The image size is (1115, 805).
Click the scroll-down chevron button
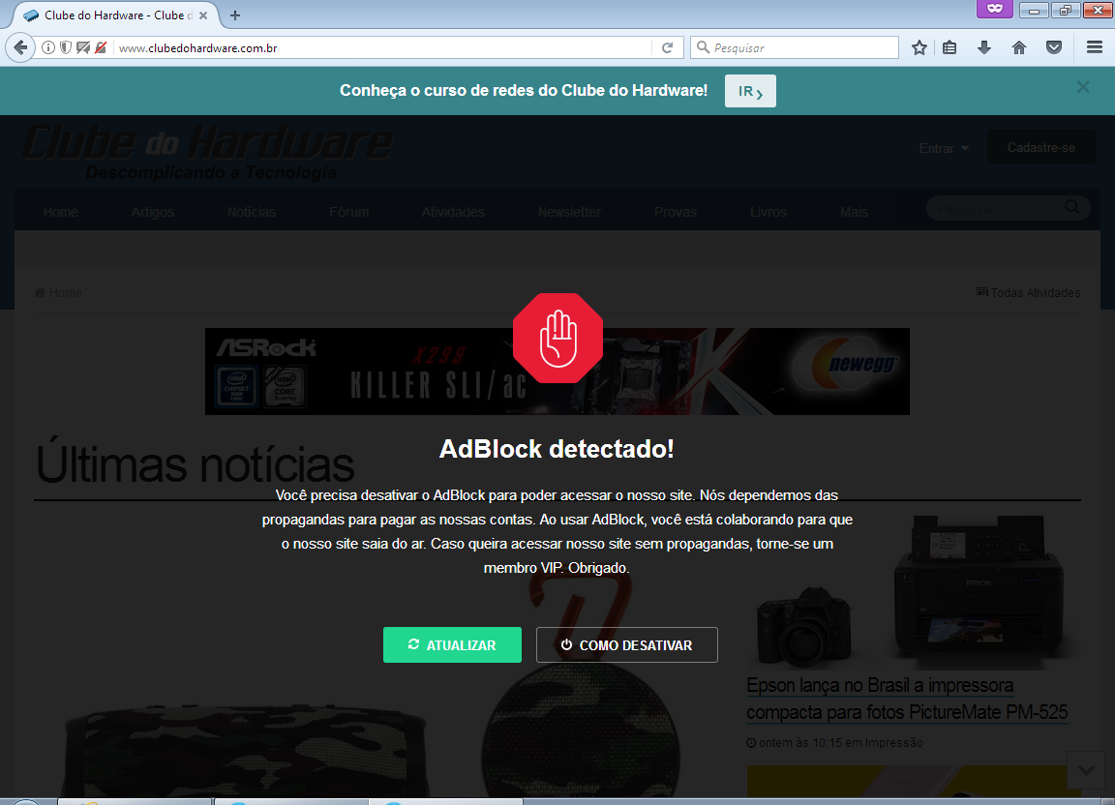pos(1086,770)
